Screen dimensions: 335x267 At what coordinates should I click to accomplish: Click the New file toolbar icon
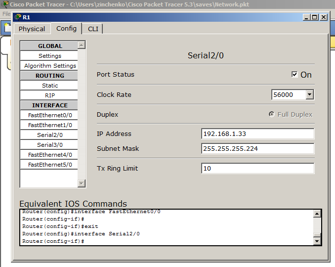[x=7, y=28]
